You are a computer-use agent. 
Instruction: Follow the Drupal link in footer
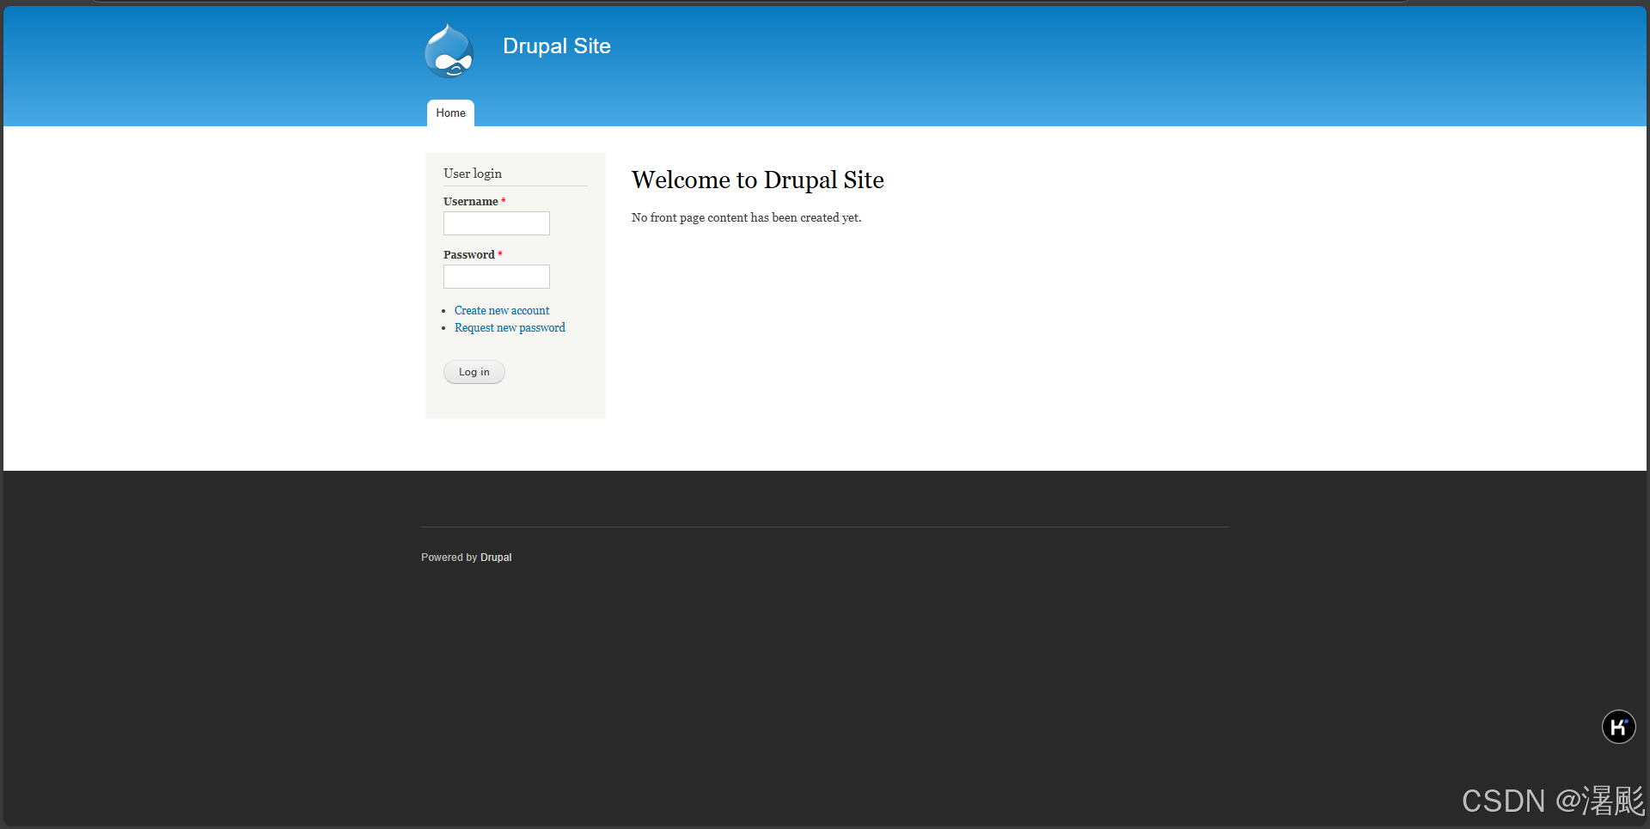pos(496,558)
